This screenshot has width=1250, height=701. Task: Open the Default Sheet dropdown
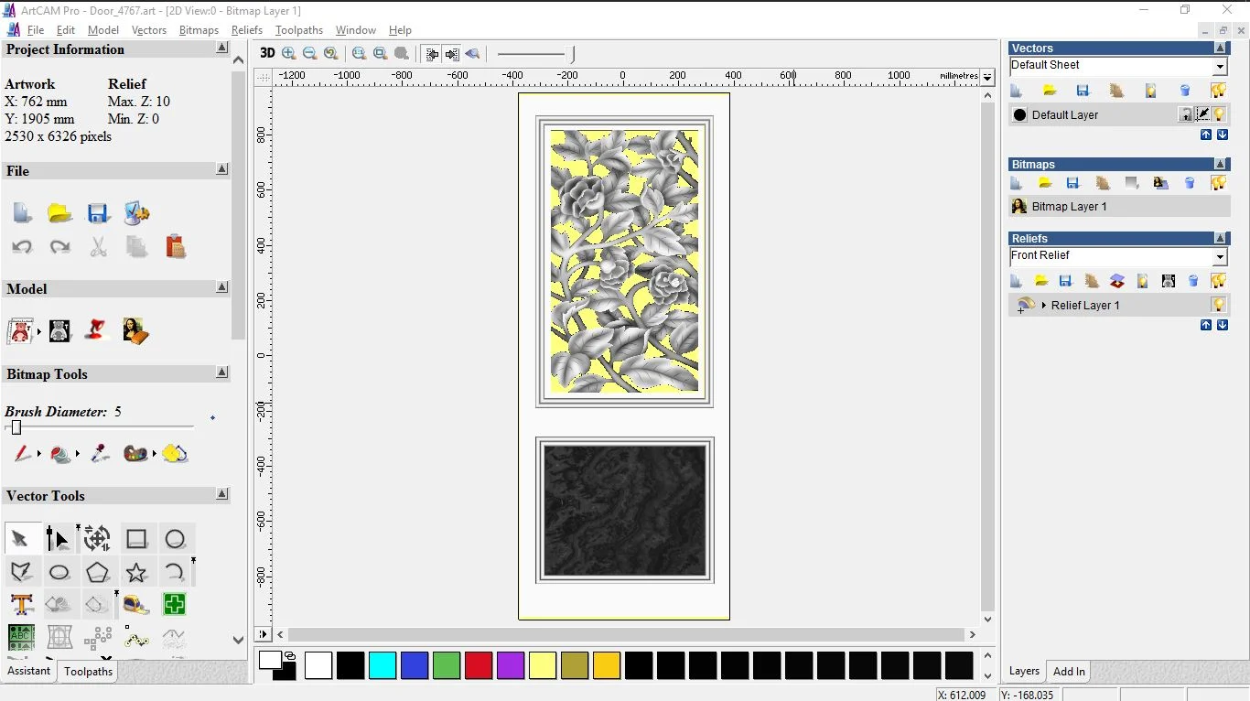pyautogui.click(x=1220, y=67)
